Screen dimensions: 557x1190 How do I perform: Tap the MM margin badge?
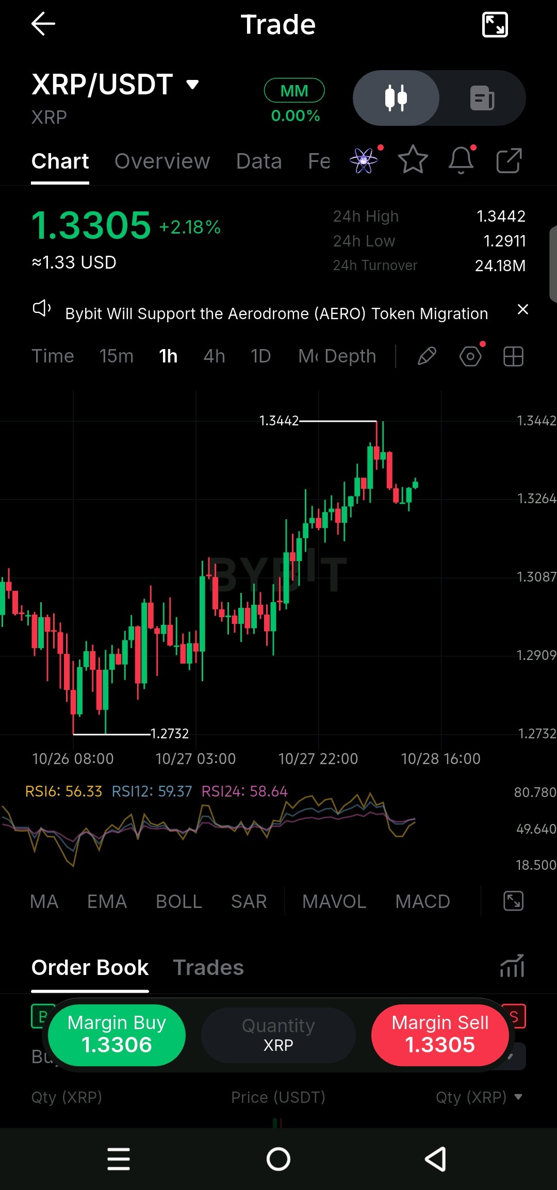(294, 91)
